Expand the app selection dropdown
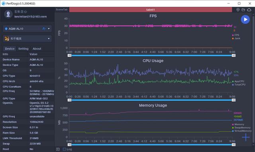The height and width of the screenshot is (152, 255). click(49, 39)
